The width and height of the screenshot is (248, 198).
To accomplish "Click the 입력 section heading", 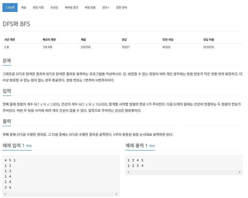I will 7,91.
